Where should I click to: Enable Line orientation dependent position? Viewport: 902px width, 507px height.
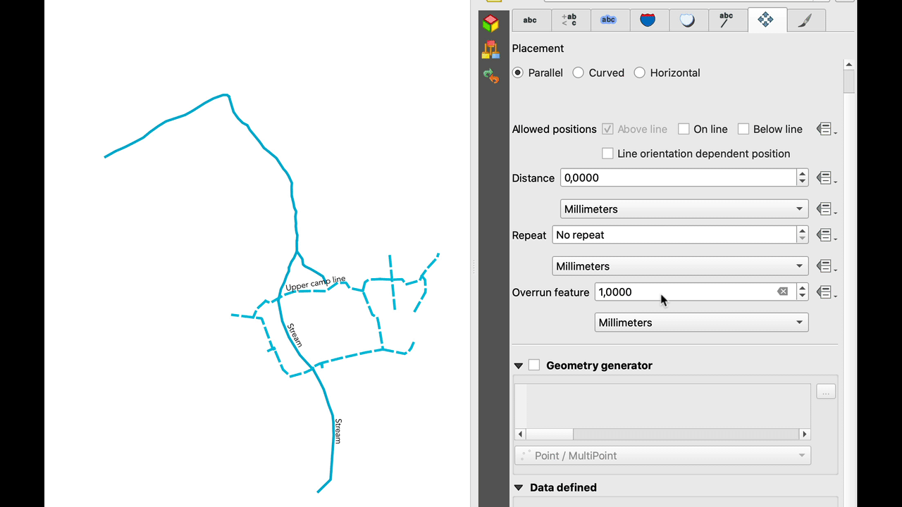coord(607,154)
